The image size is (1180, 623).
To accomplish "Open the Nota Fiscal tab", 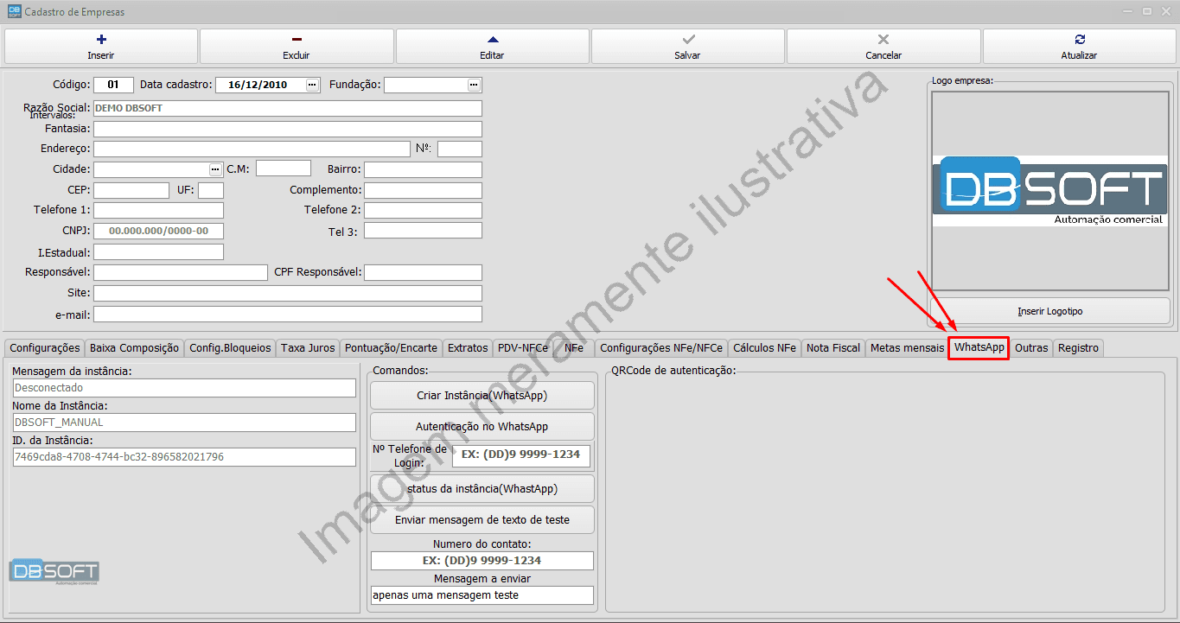I will (x=832, y=348).
